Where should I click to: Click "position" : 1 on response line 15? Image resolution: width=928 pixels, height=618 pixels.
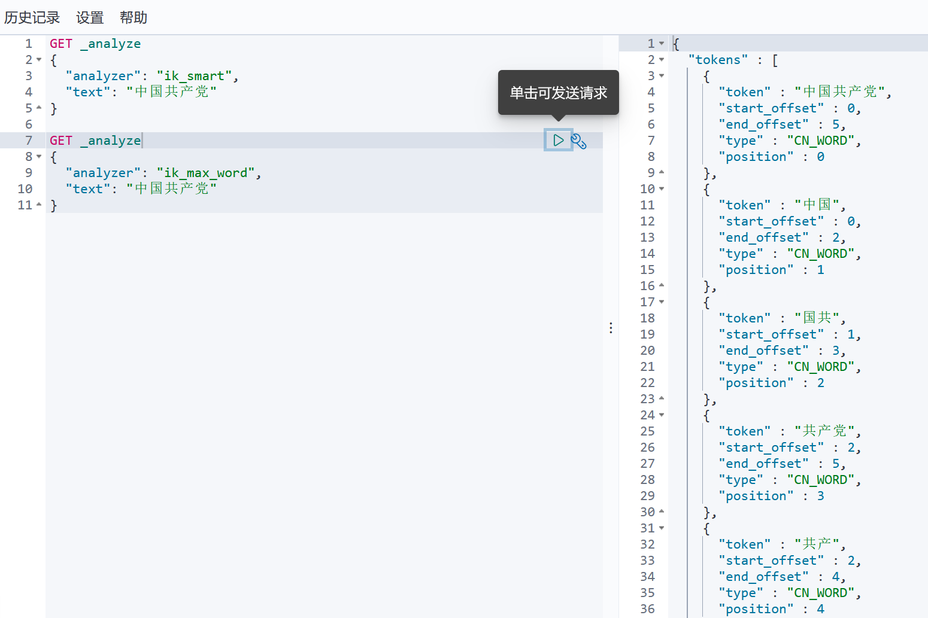[x=771, y=270]
